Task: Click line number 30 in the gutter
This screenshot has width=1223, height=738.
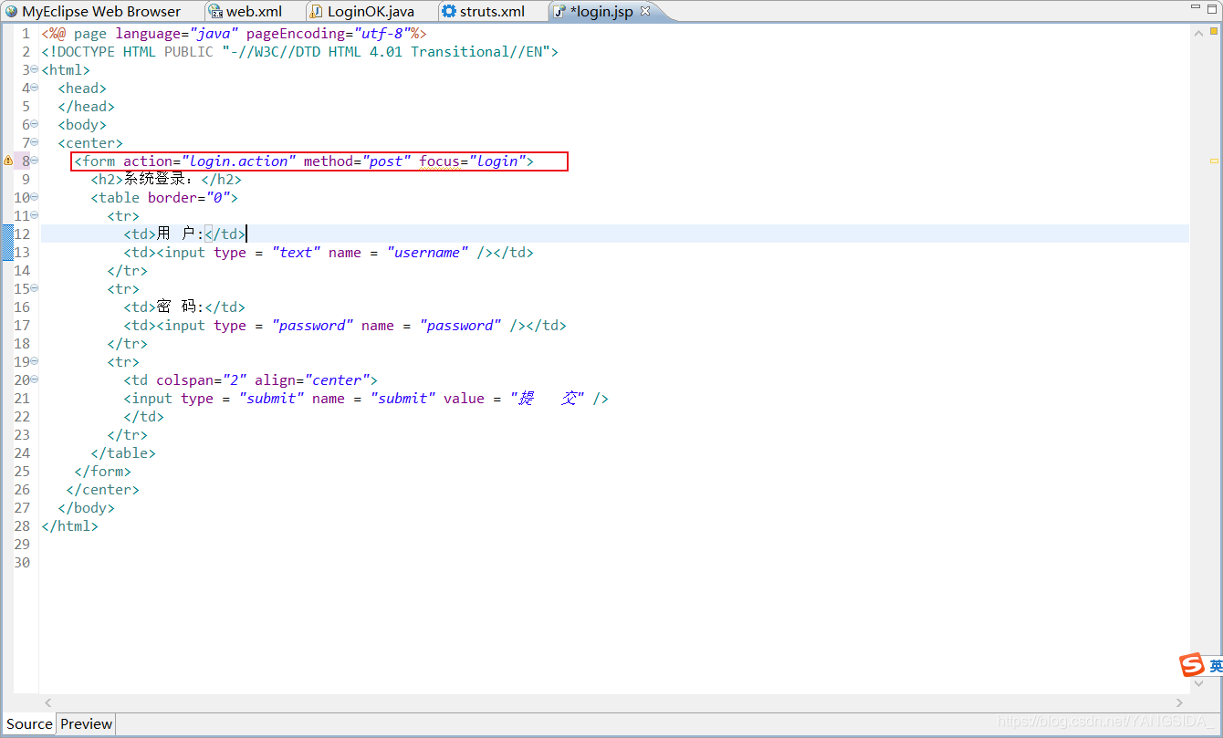Action: 22,563
